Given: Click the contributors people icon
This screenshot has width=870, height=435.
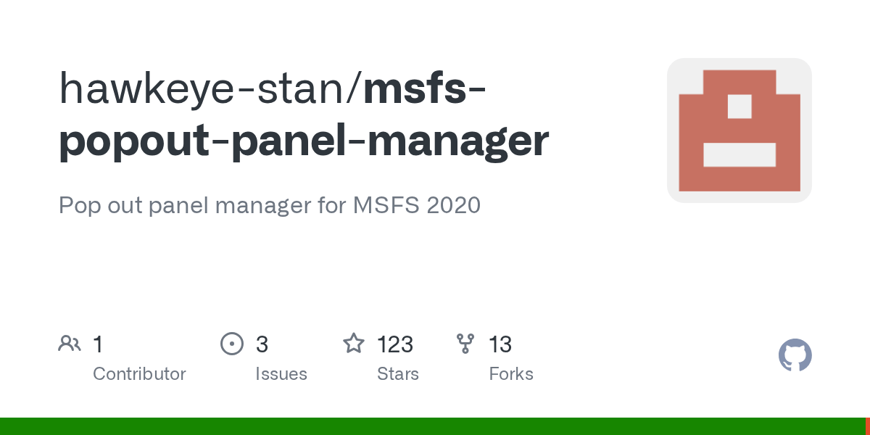Looking at the screenshot, I should click(x=70, y=344).
